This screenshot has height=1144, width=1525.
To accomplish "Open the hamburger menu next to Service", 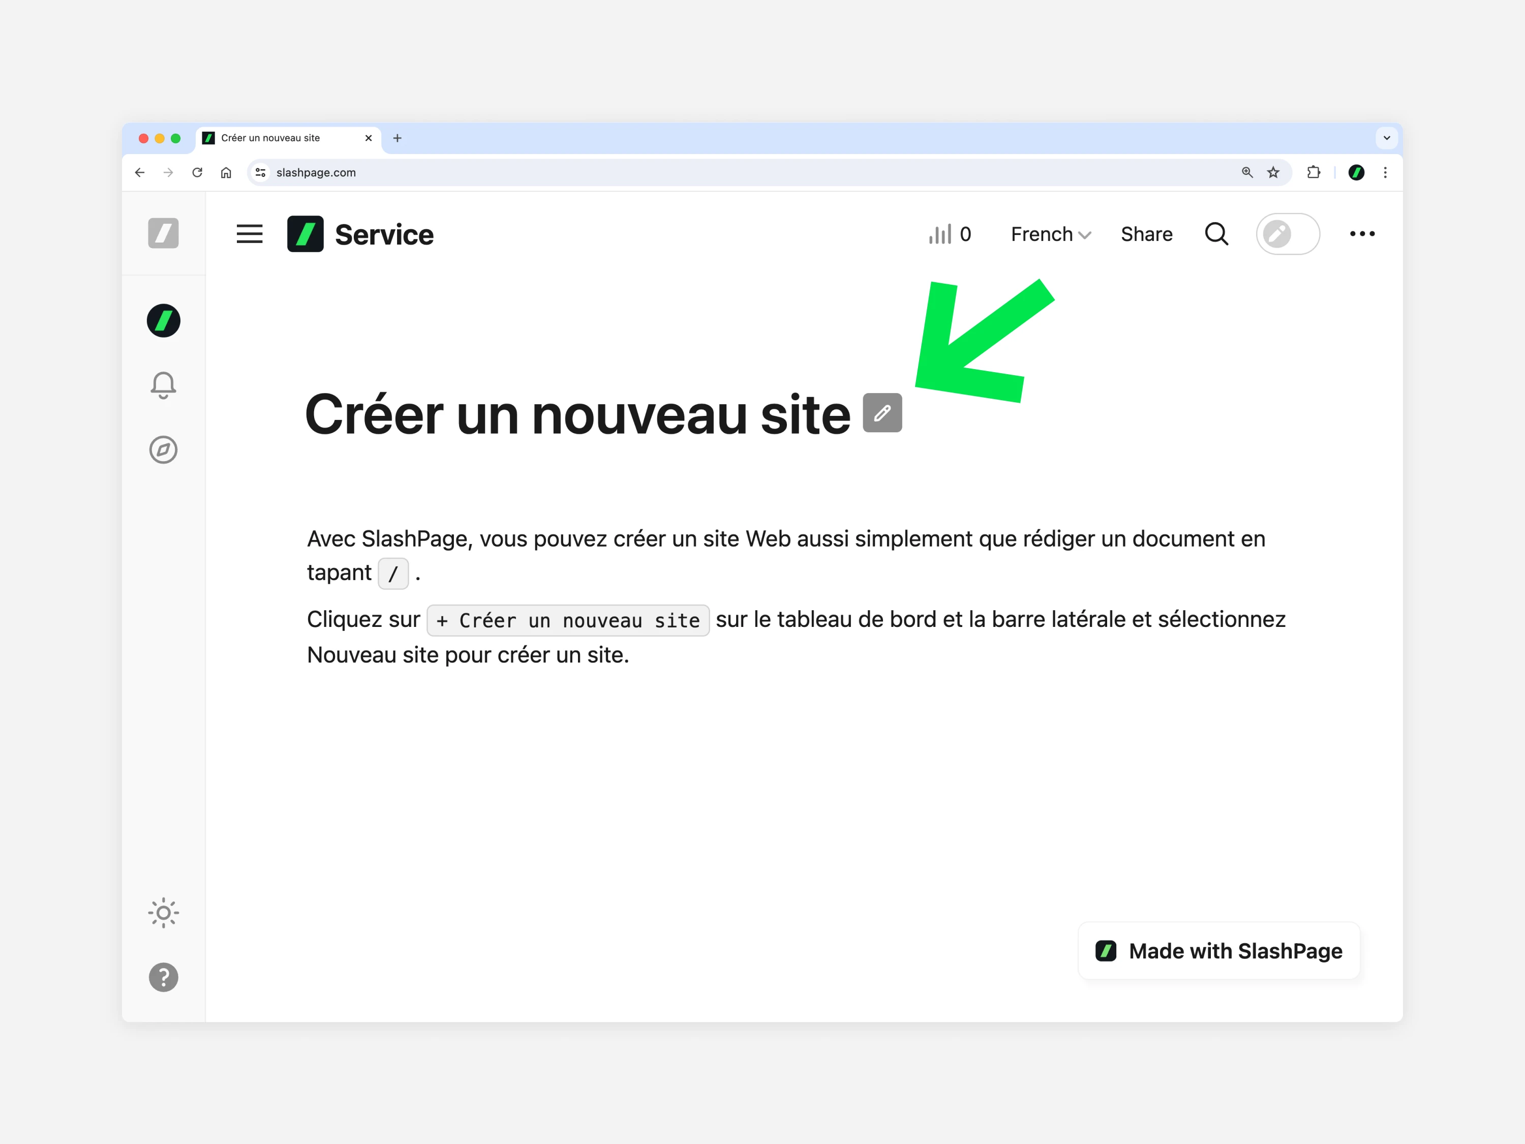I will pyautogui.click(x=250, y=234).
